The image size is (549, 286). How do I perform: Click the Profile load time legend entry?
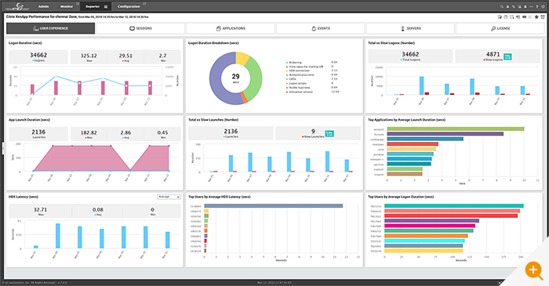coord(298,88)
